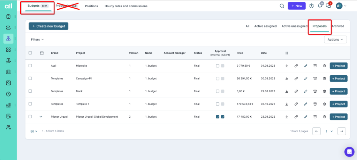The height and width of the screenshot is (160, 357).
Task: Open the notifications bell icon
Action: [x=320, y=6]
